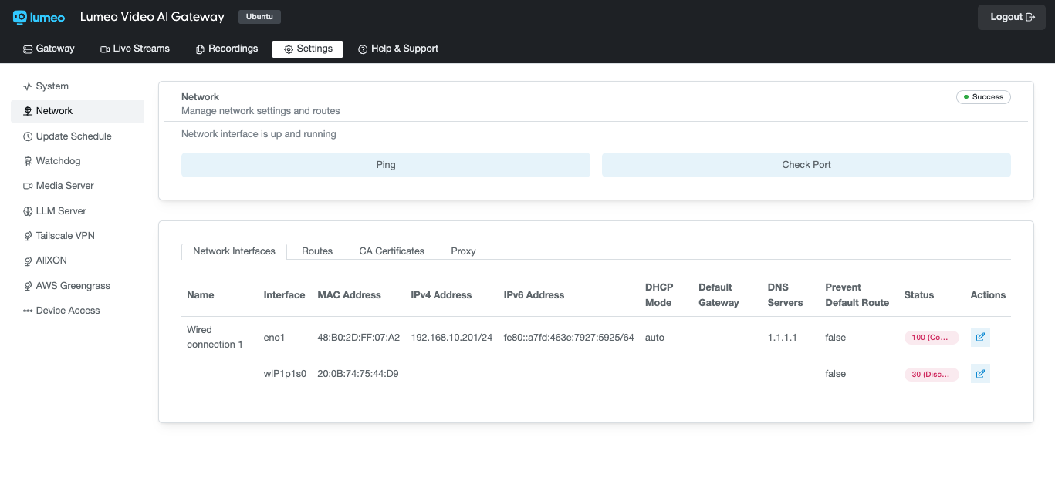Switch to the Routes tab
The width and height of the screenshot is (1055, 501).
coord(317,251)
